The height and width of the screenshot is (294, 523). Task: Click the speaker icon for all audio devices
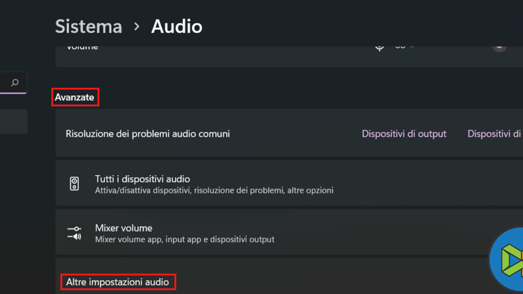click(x=74, y=183)
